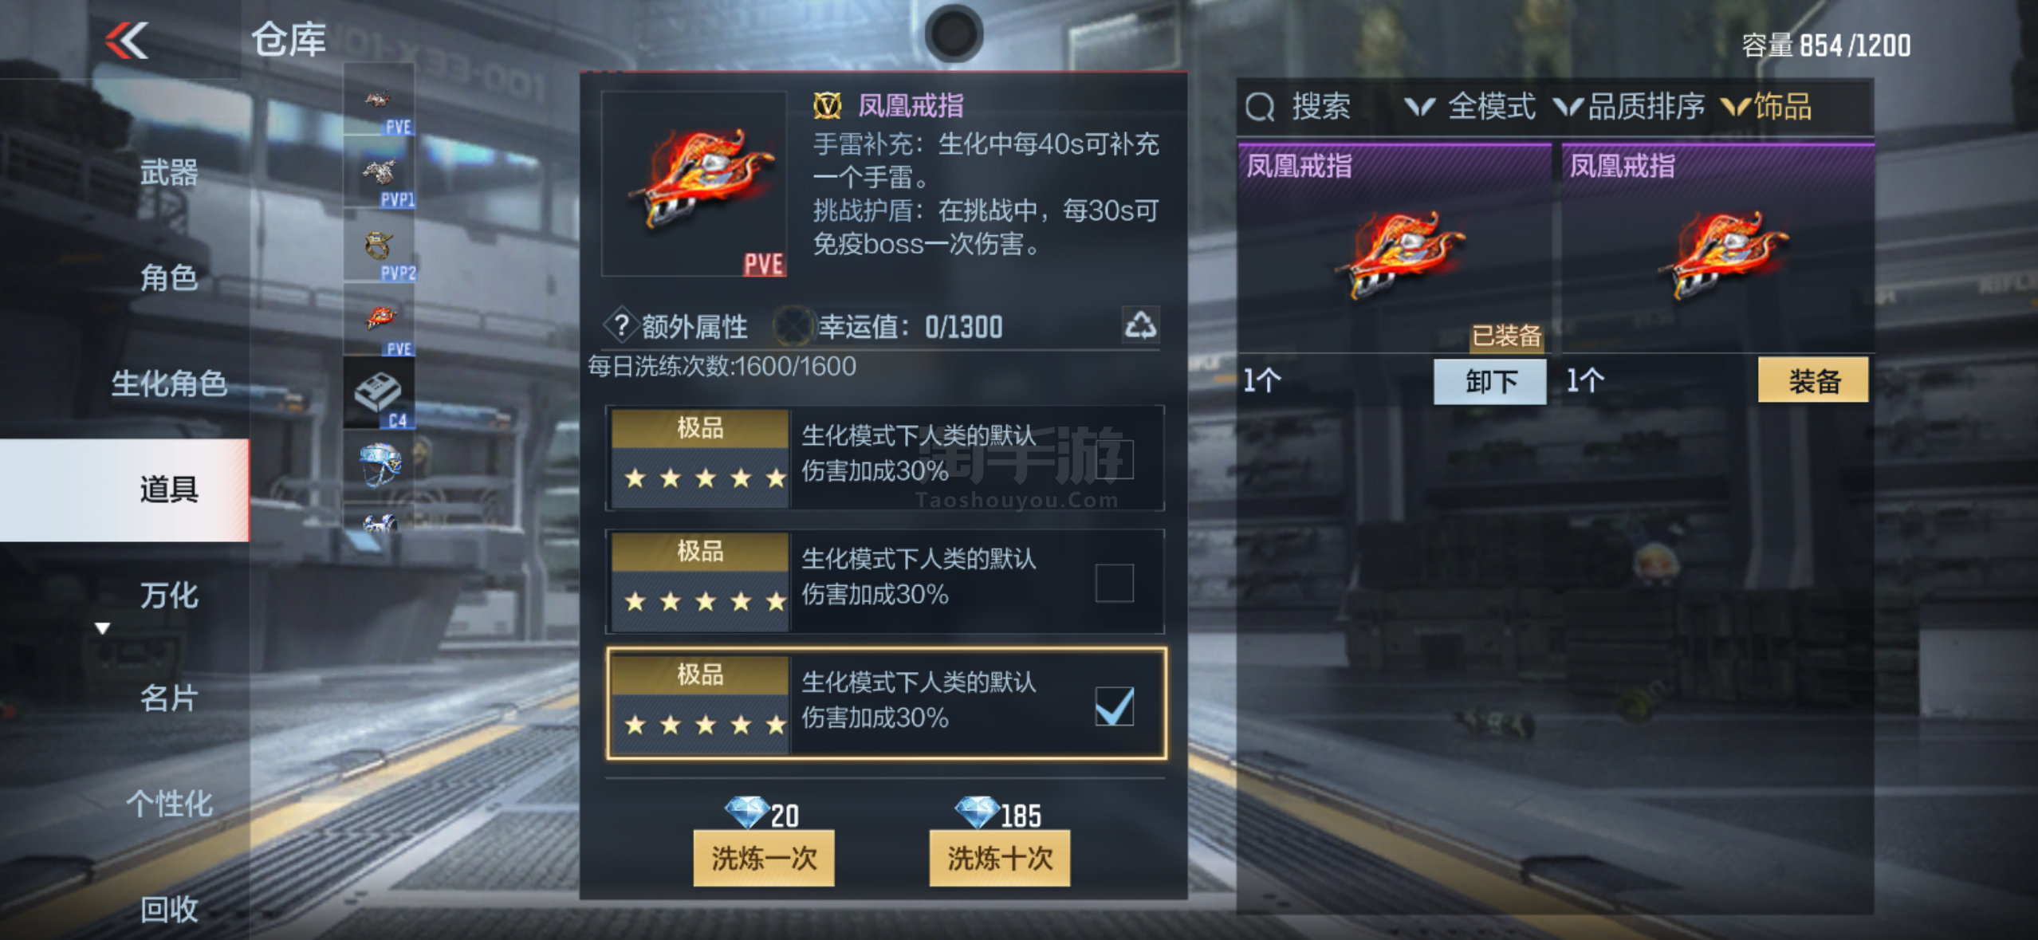Open the 饰品 category dropdown

tap(1765, 107)
